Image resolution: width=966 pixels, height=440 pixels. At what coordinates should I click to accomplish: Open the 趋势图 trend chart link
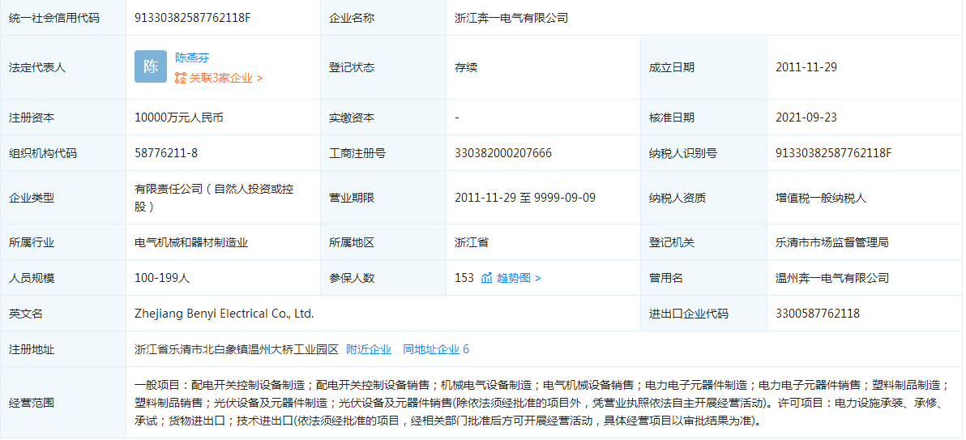[519, 278]
